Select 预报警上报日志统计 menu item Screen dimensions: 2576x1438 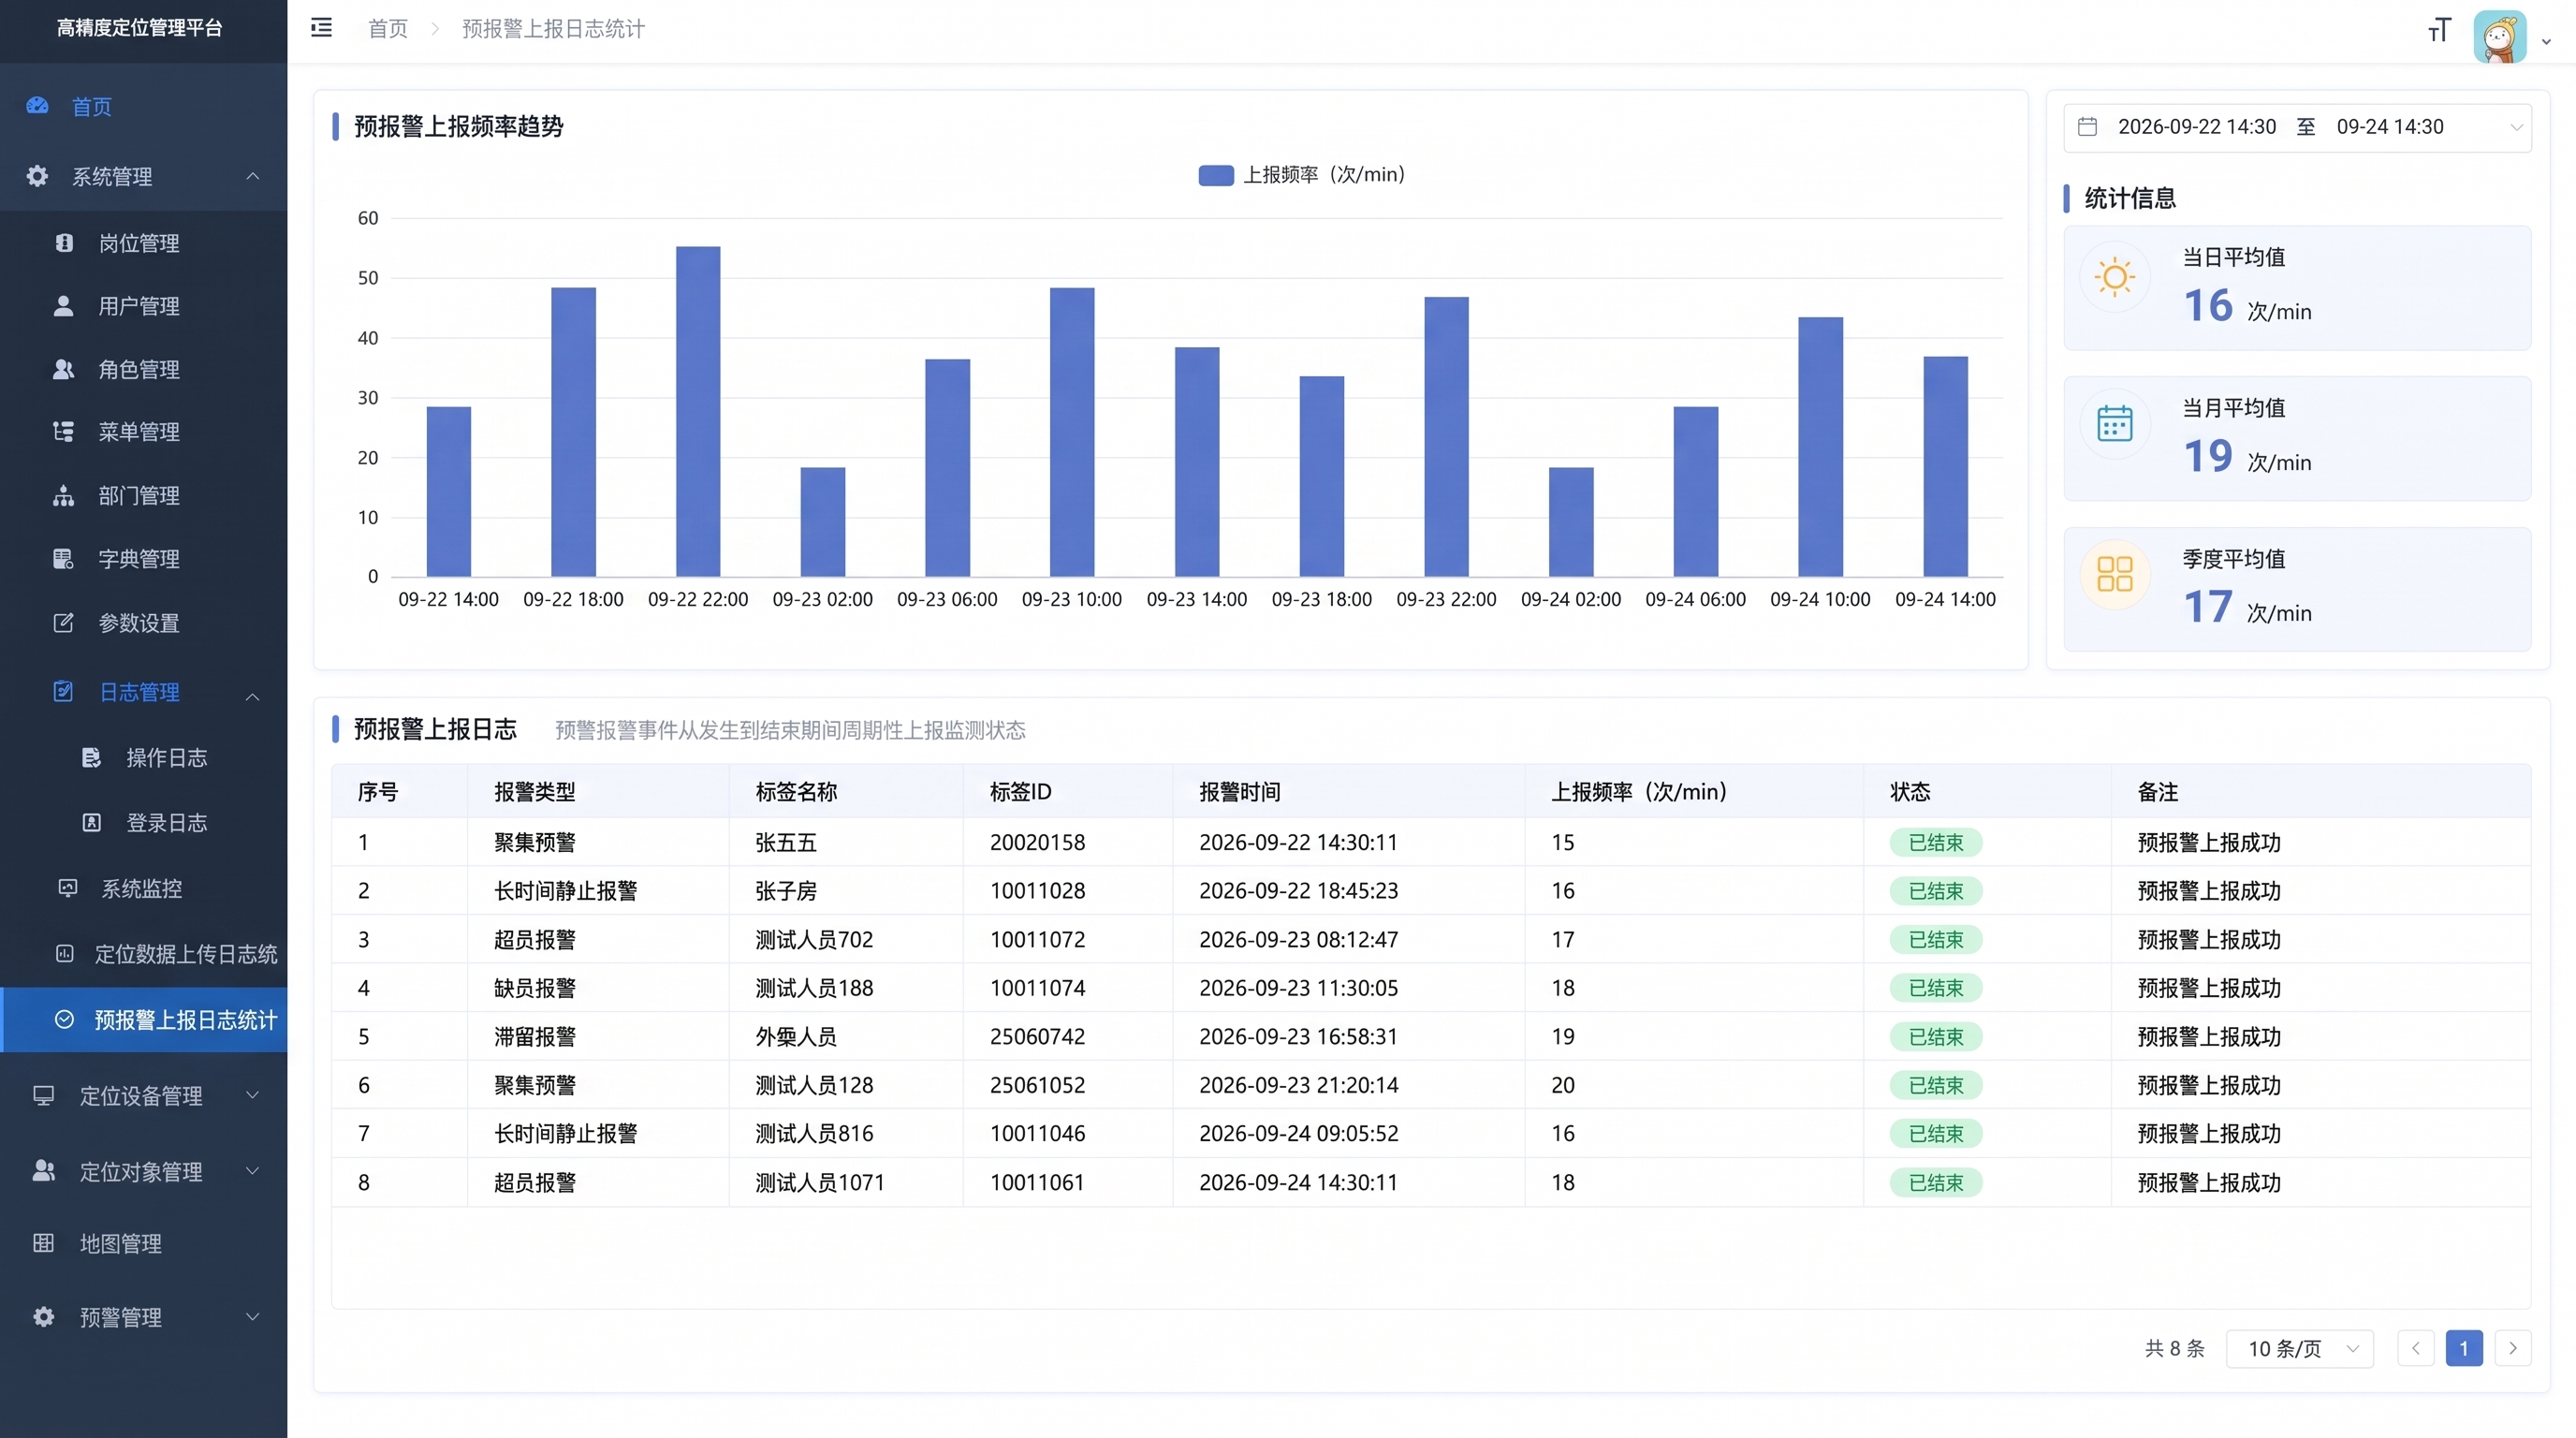(144, 1020)
